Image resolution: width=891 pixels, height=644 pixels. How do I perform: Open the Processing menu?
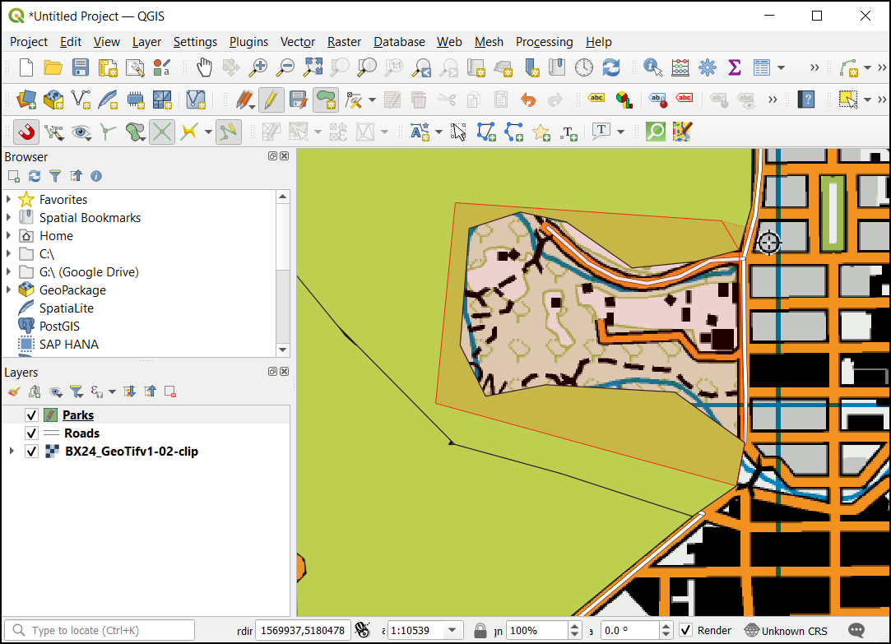(544, 42)
